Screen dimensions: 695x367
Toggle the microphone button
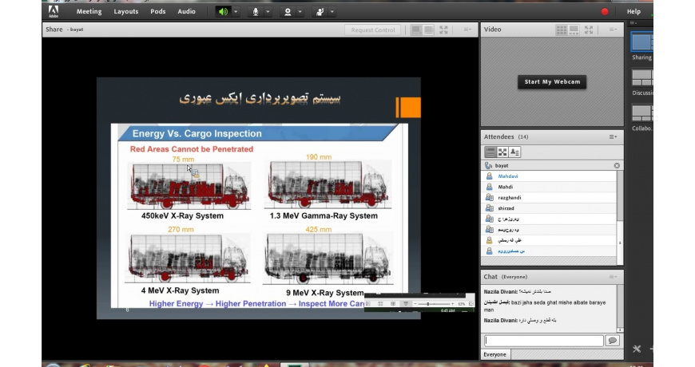[x=256, y=12]
